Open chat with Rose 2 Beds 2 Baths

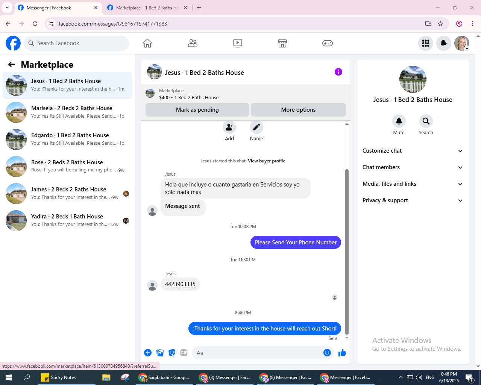[x=67, y=167]
